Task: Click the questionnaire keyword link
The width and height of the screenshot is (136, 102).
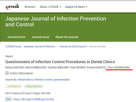Action: [x=61, y=80]
